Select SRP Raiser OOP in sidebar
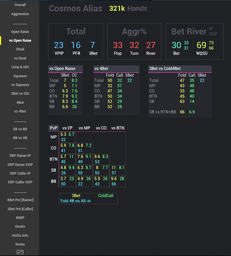The height and width of the screenshot is (256, 231). (x=20, y=165)
